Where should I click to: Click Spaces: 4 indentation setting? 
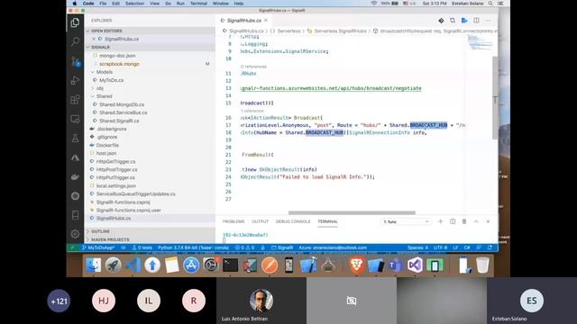coord(417,247)
